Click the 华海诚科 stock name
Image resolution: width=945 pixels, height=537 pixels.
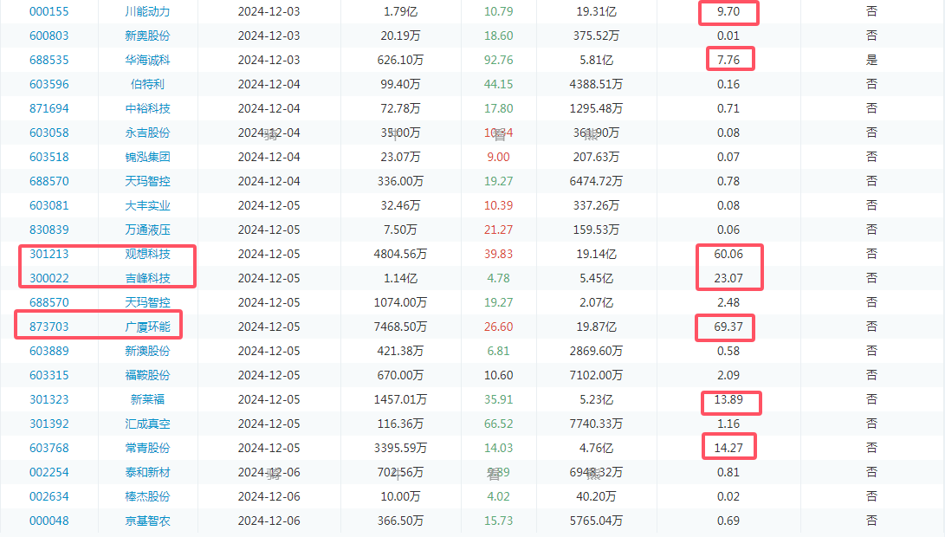[147, 60]
